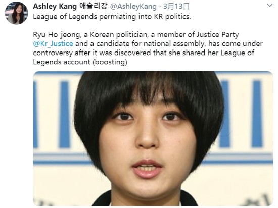The image size is (278, 208).
Task: Click the word "(boosting)" ending the tweet
Action: [110, 62]
